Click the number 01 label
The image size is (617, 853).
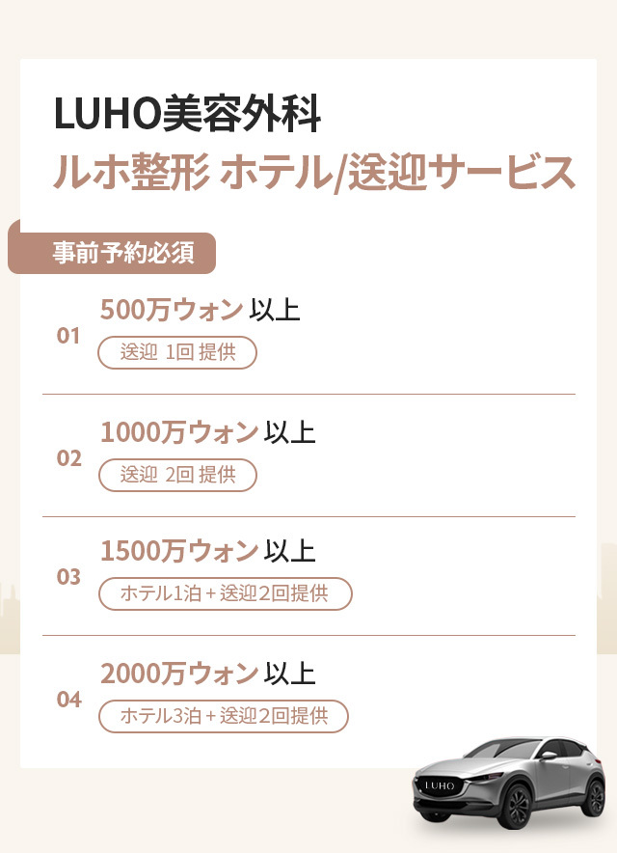68,337
